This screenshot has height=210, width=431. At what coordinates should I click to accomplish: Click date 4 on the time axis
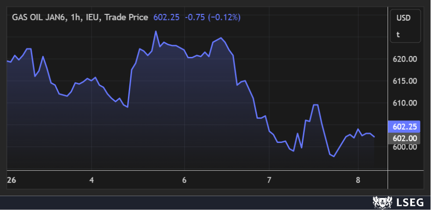pos(91,179)
